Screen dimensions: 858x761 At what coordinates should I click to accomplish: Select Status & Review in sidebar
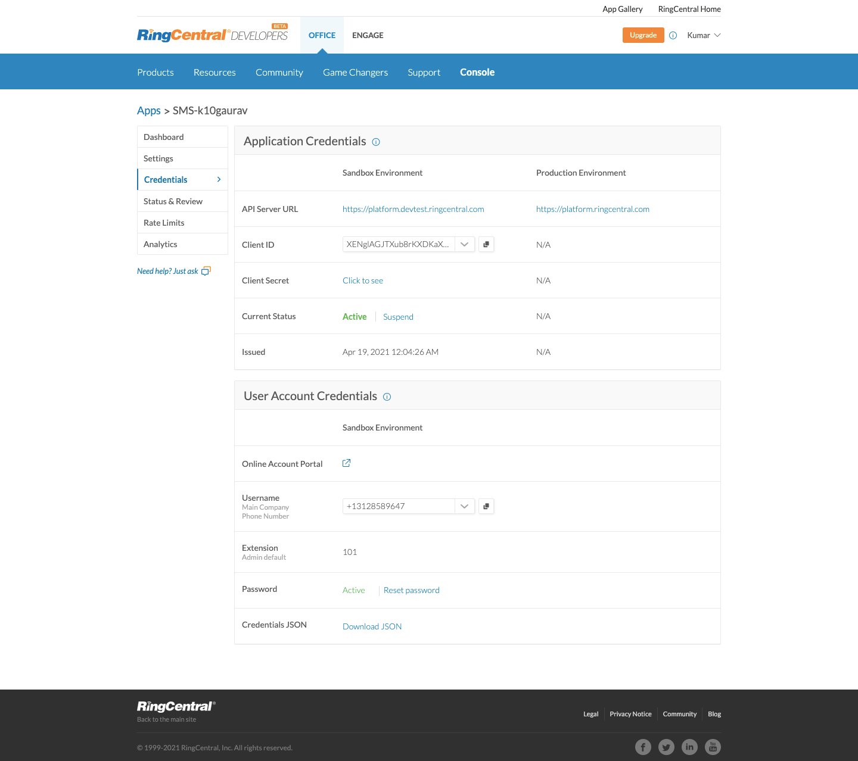[x=182, y=201]
